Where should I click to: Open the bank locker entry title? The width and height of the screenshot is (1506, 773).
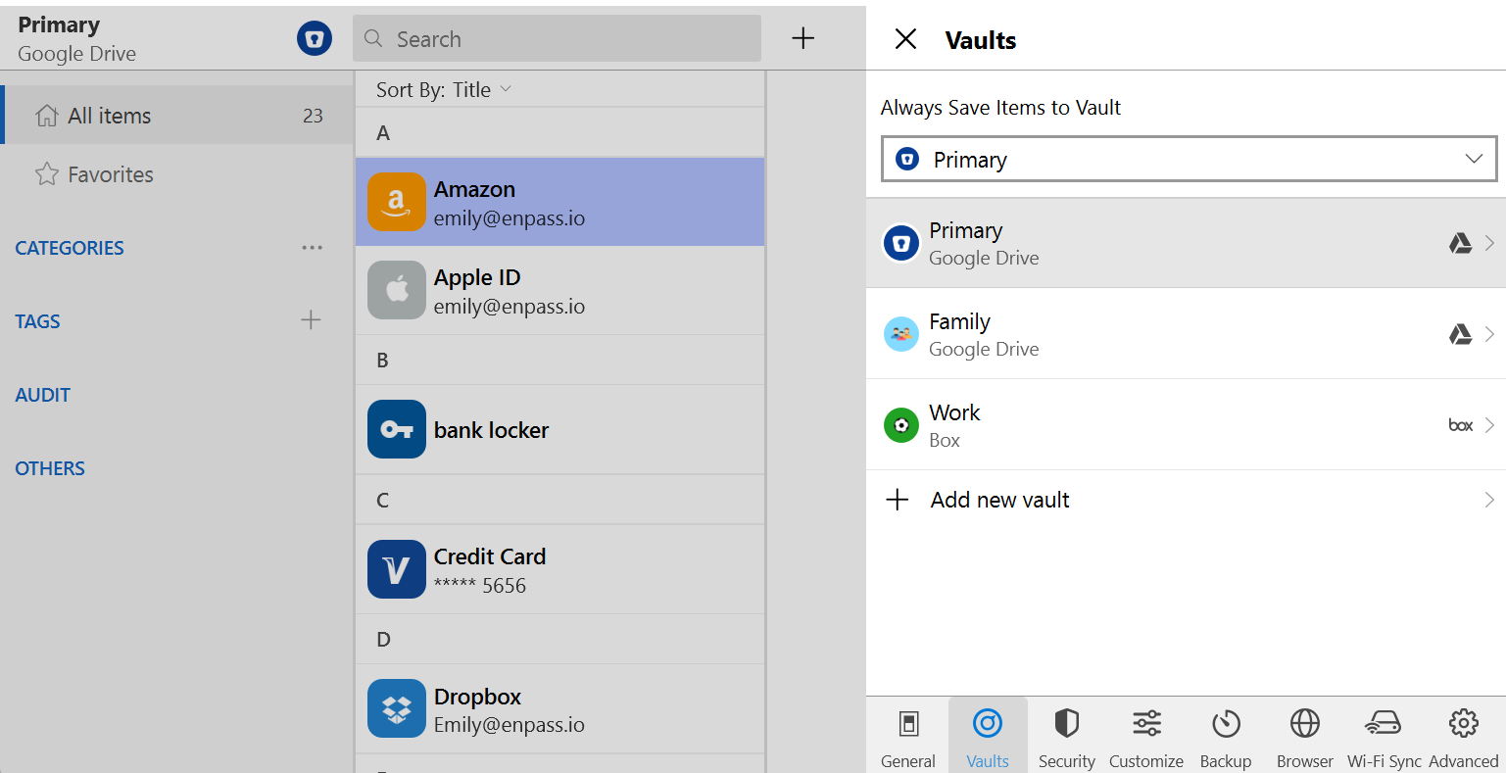[x=492, y=430]
